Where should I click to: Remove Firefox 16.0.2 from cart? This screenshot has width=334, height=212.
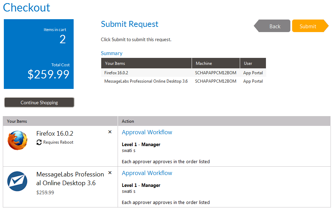click(110, 132)
